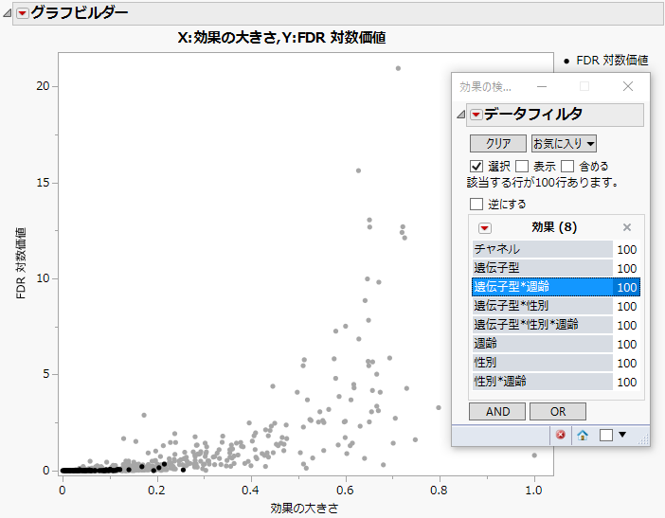This screenshot has height=518, width=665.
Task: Select チャネル in the 効果 list
Action: pos(543,249)
